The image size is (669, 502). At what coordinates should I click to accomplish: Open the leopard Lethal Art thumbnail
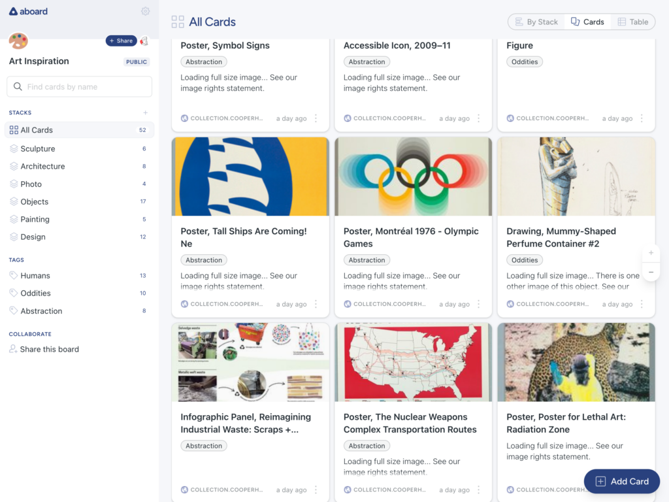[576, 362]
